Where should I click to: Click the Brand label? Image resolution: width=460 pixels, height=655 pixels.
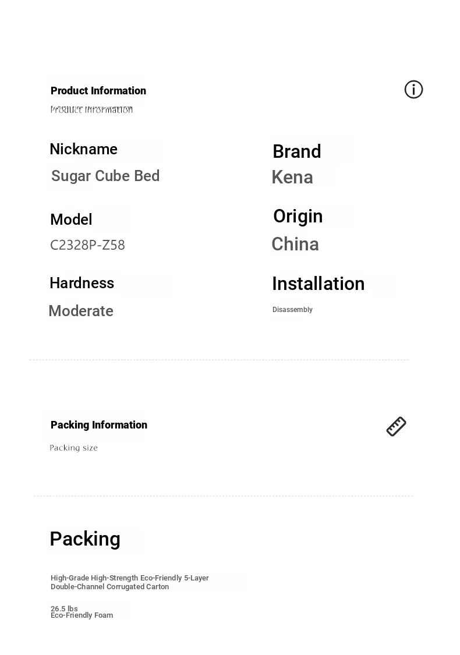pyautogui.click(x=296, y=151)
